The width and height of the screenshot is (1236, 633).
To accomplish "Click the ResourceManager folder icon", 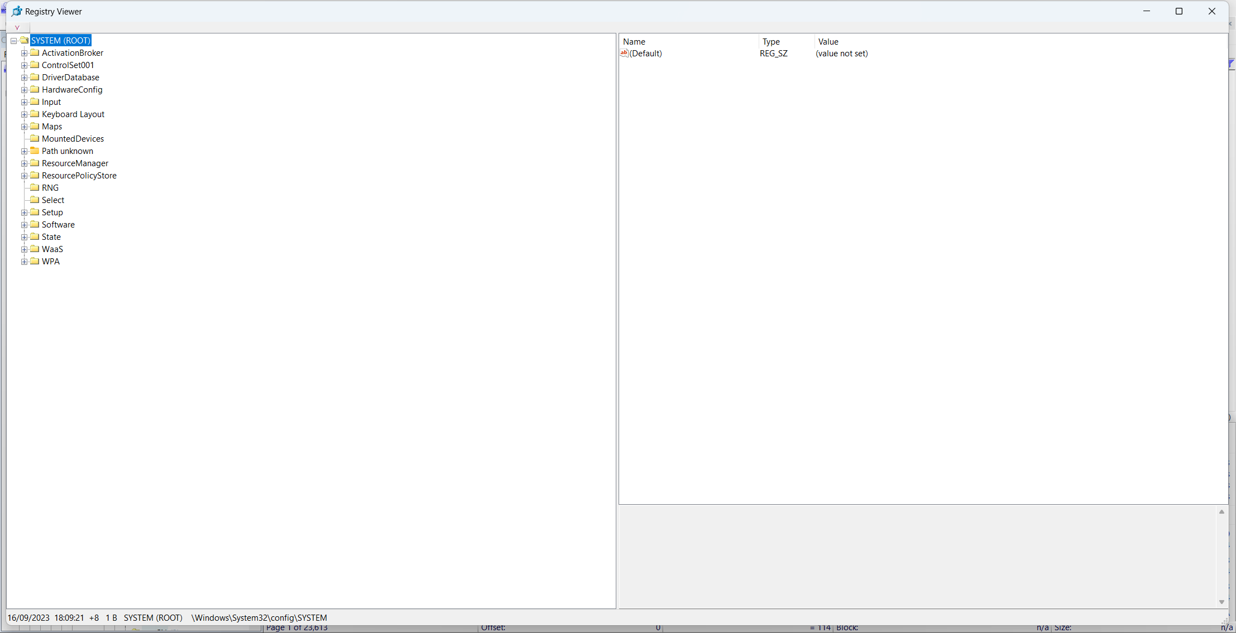I will pyautogui.click(x=35, y=163).
